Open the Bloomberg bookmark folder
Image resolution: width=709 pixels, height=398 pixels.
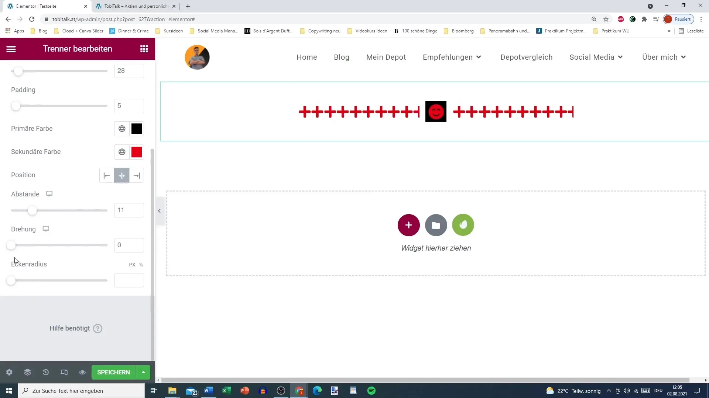[x=459, y=31]
